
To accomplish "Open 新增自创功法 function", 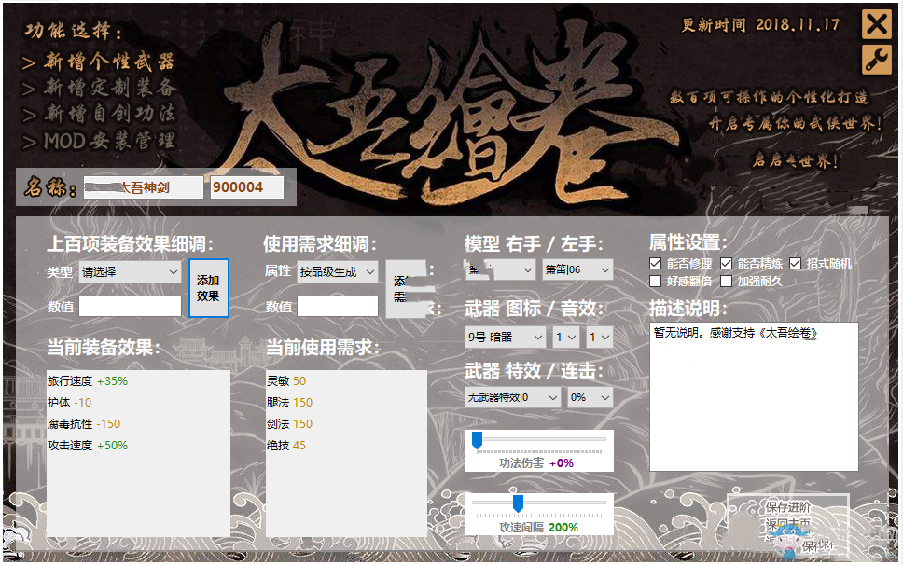I will [99, 114].
